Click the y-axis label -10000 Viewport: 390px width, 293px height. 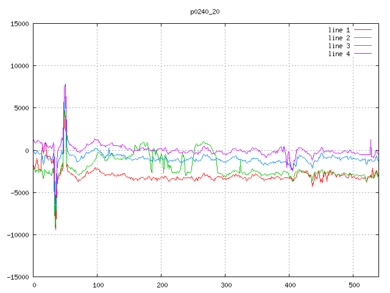click(x=18, y=235)
